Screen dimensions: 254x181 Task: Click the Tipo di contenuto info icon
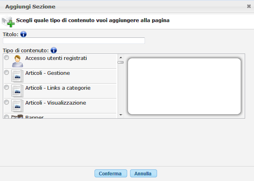pos(54,51)
